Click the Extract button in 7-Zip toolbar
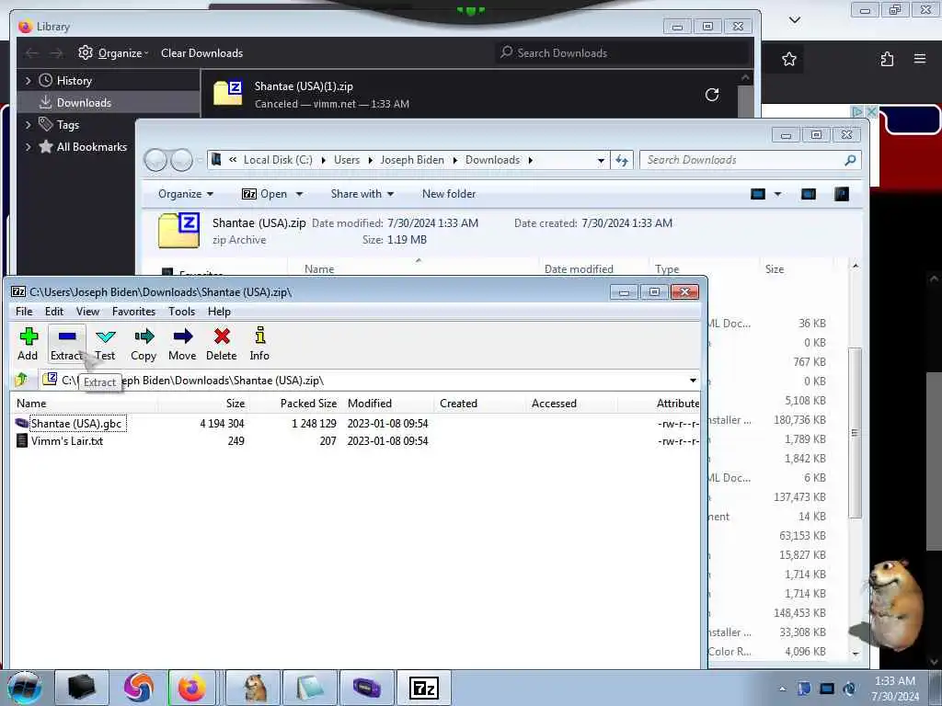 [66, 344]
